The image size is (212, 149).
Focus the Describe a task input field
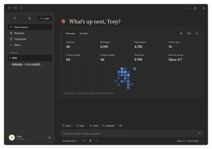coord(132,133)
